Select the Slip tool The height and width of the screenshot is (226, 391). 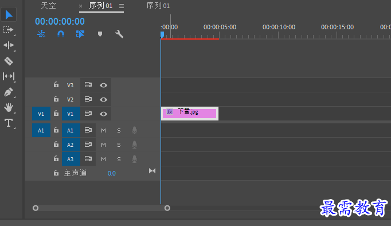(x=9, y=76)
